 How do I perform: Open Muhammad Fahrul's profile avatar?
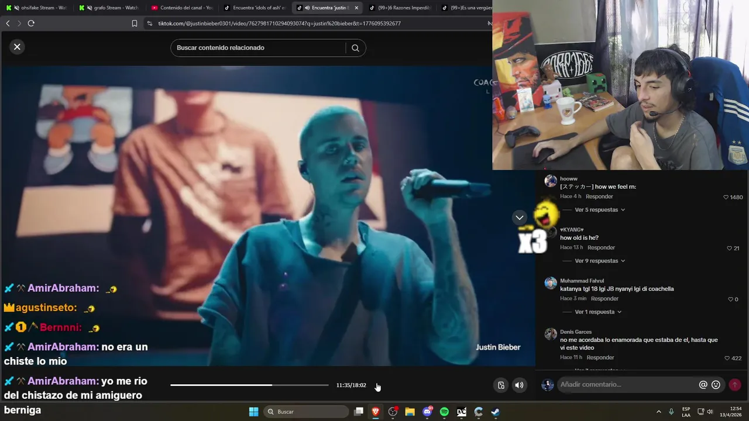[551, 283]
